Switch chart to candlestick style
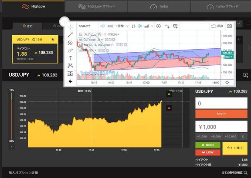Image resolution: width=251 pixels, height=178 pixels. coord(140,26)
